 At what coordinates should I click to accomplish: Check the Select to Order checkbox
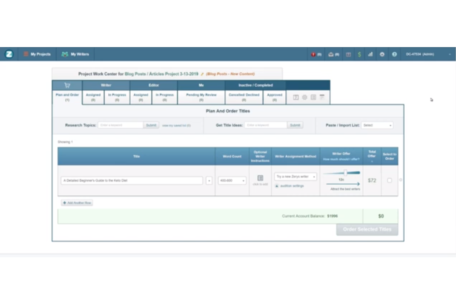389,180
